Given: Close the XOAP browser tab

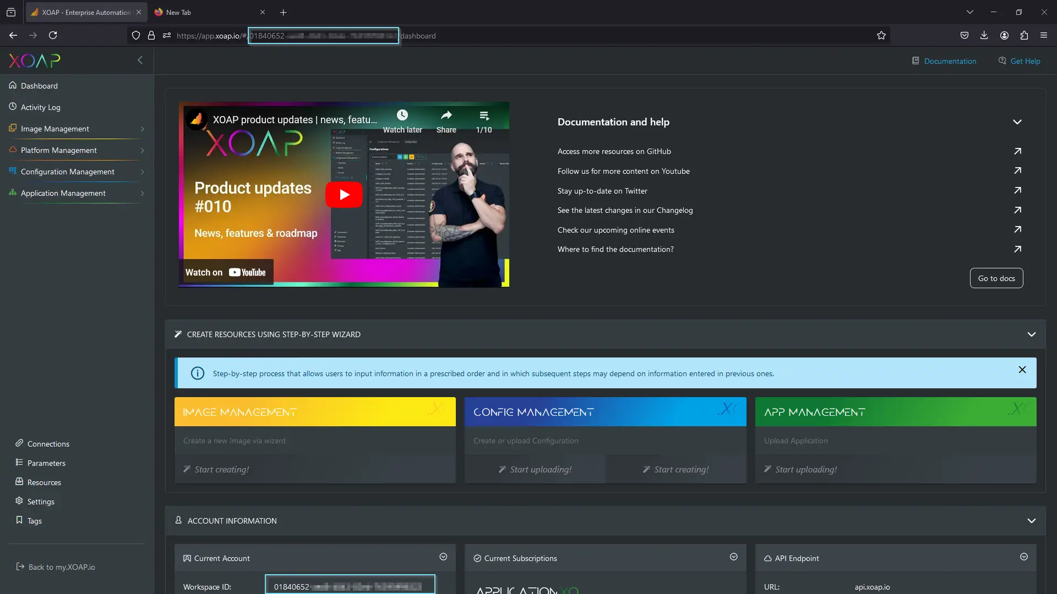Looking at the screenshot, I should coord(139,12).
